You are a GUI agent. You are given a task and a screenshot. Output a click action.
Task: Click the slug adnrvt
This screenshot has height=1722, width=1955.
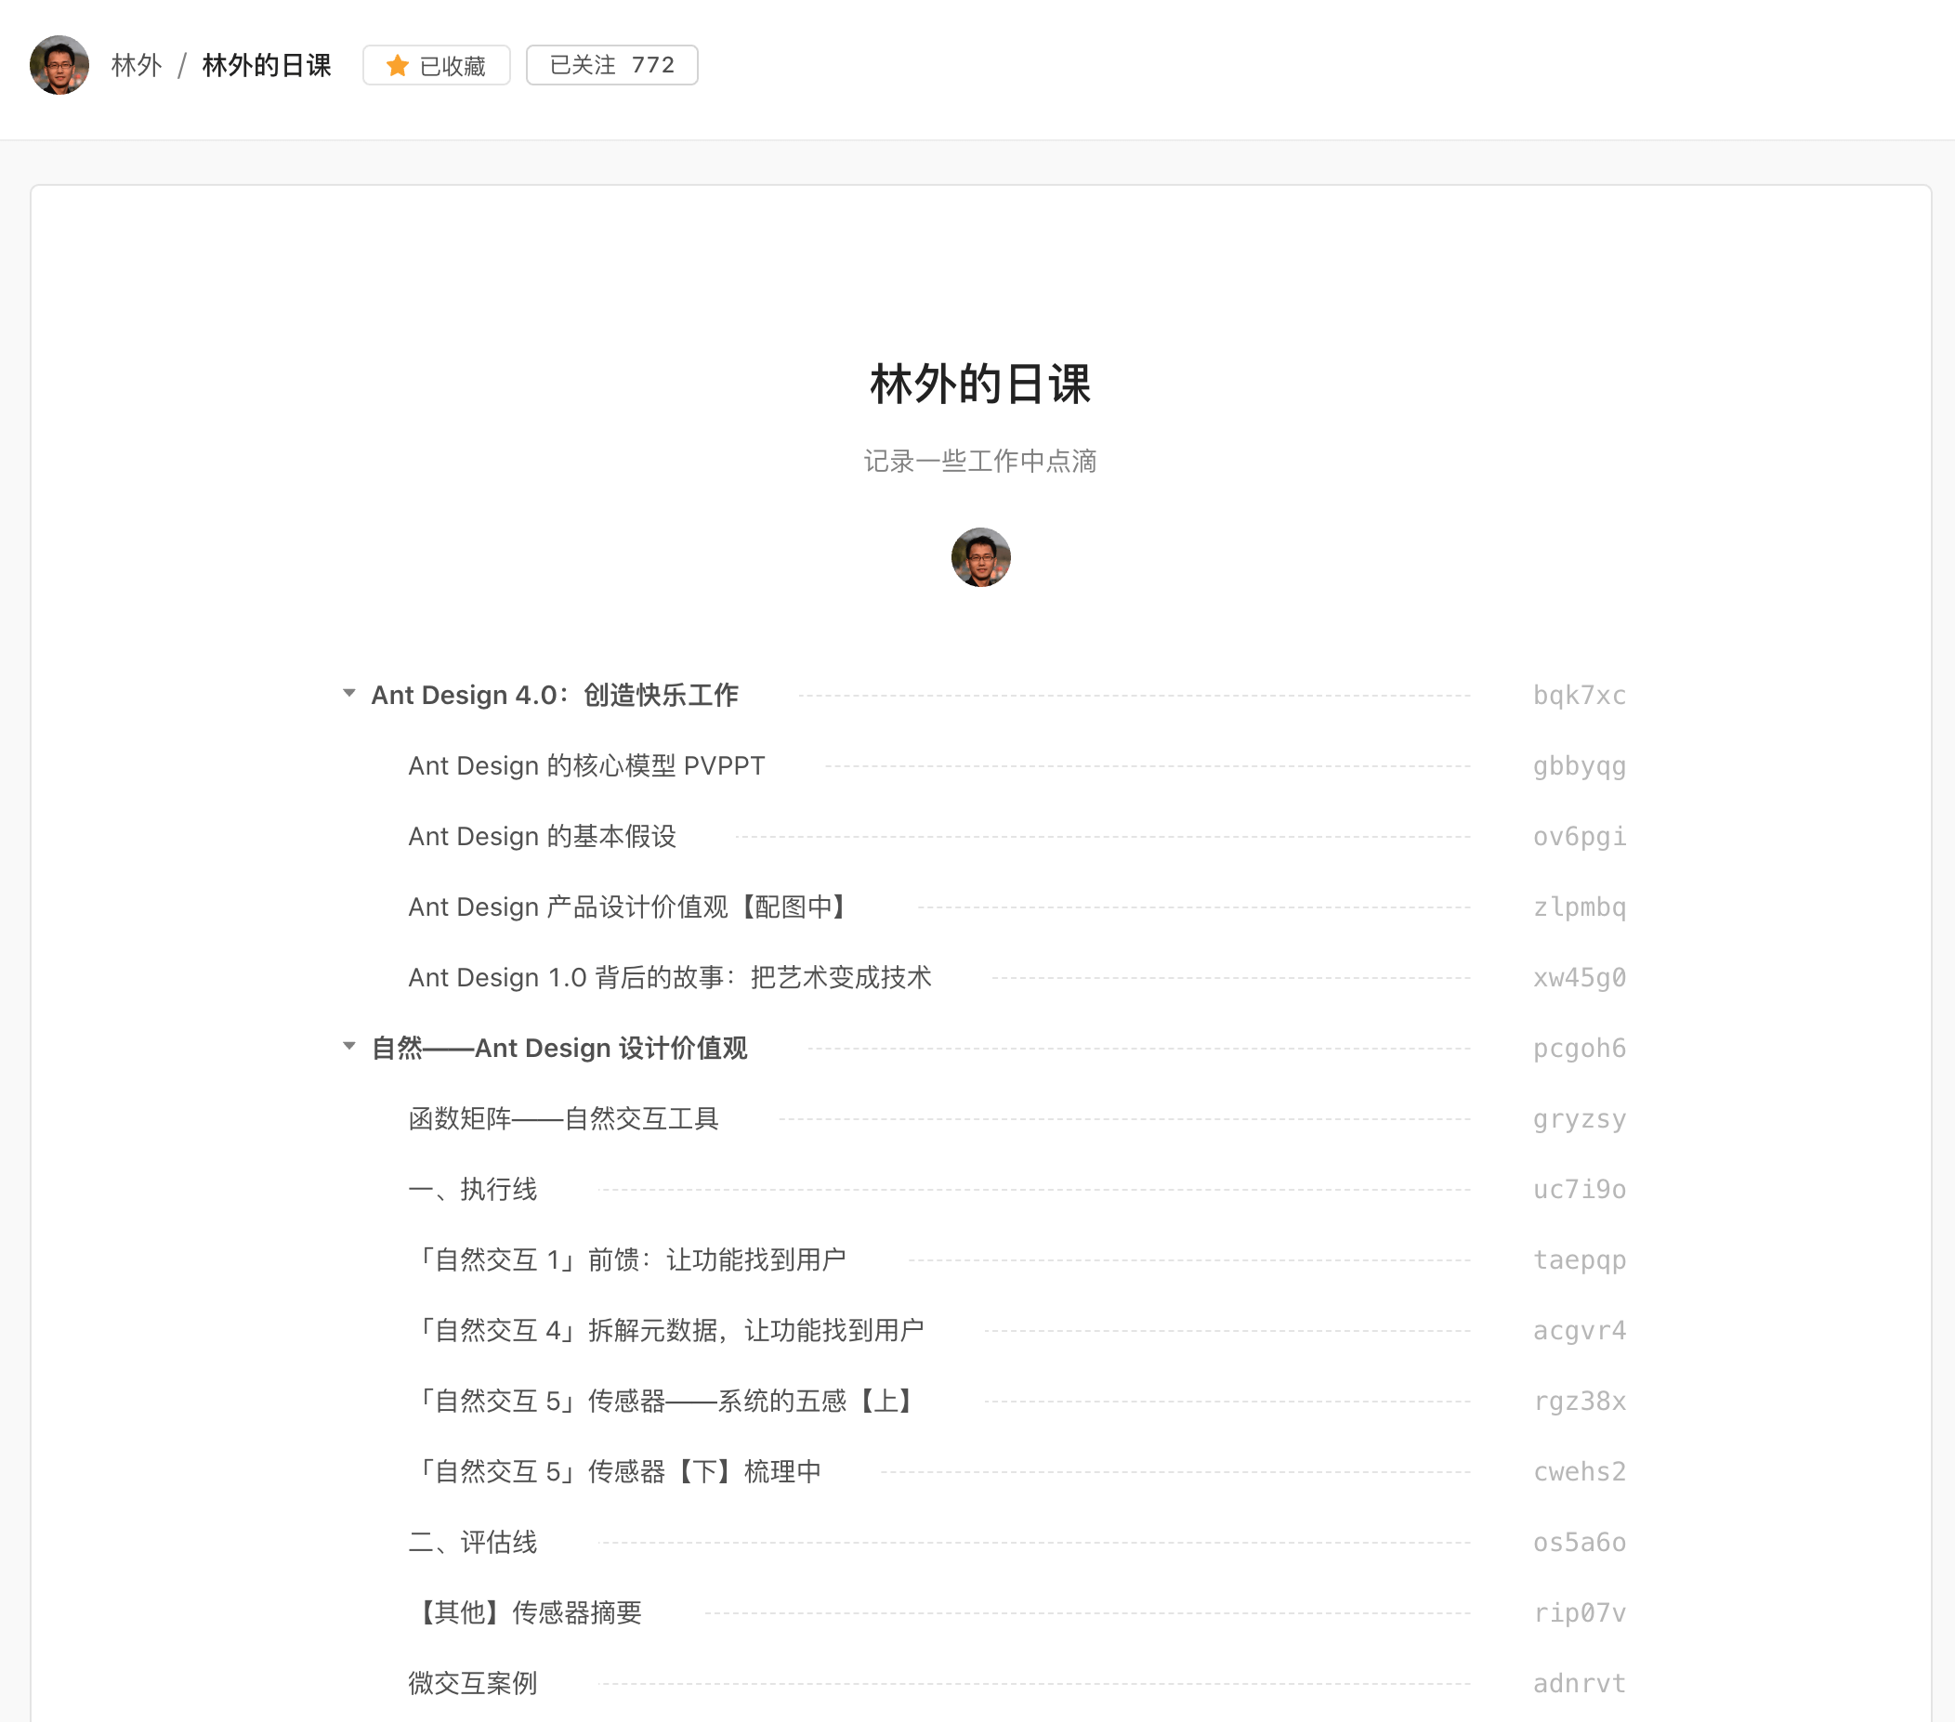[1579, 1684]
